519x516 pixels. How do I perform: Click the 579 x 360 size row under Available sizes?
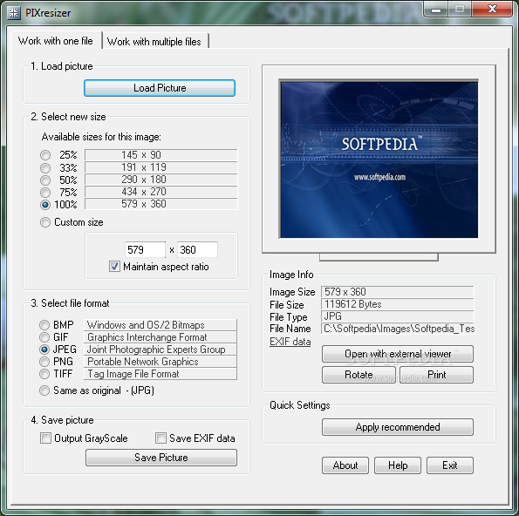(161, 204)
